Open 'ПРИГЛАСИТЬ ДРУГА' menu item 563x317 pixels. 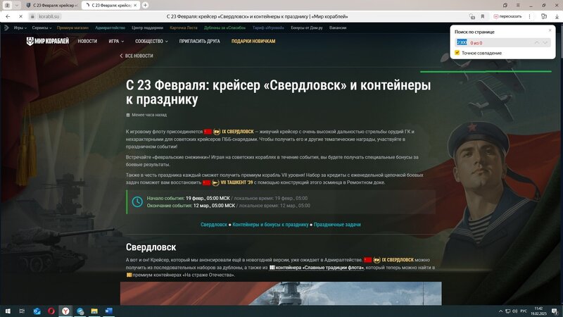coord(199,42)
